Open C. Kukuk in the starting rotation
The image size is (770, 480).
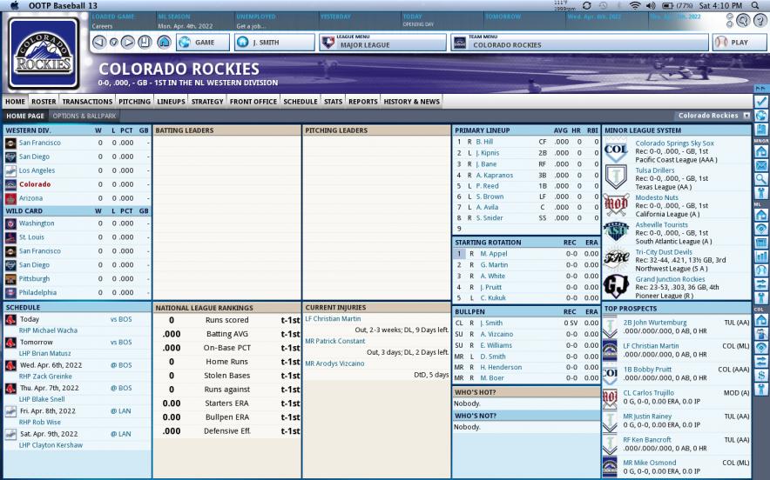(493, 297)
